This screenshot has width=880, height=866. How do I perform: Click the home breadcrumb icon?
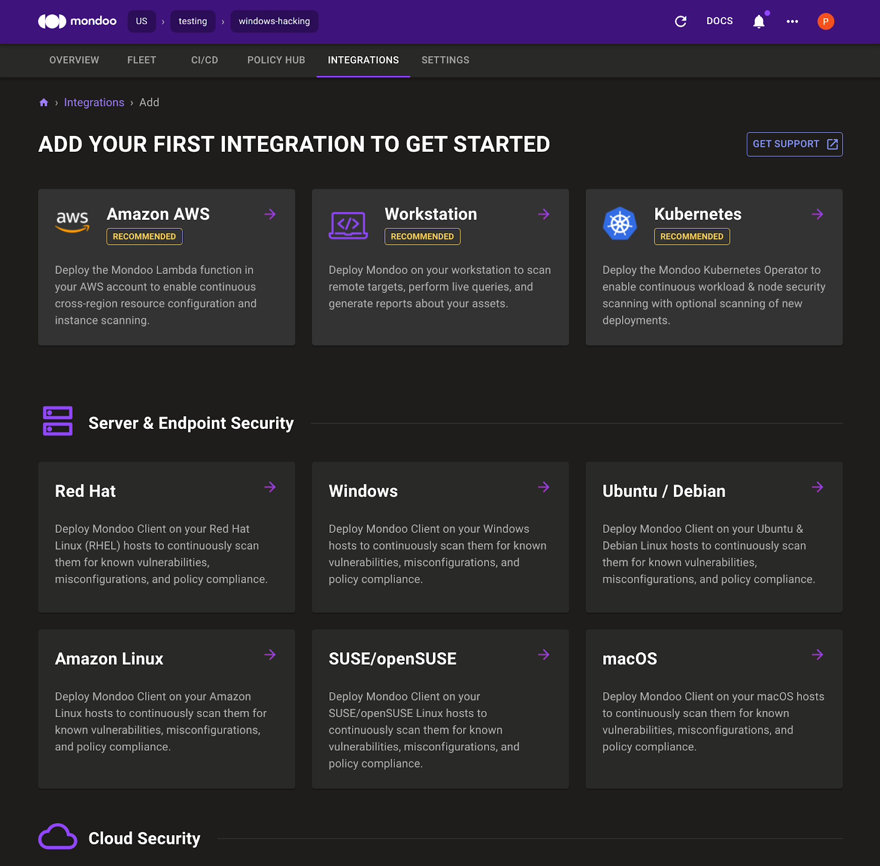pyautogui.click(x=44, y=102)
